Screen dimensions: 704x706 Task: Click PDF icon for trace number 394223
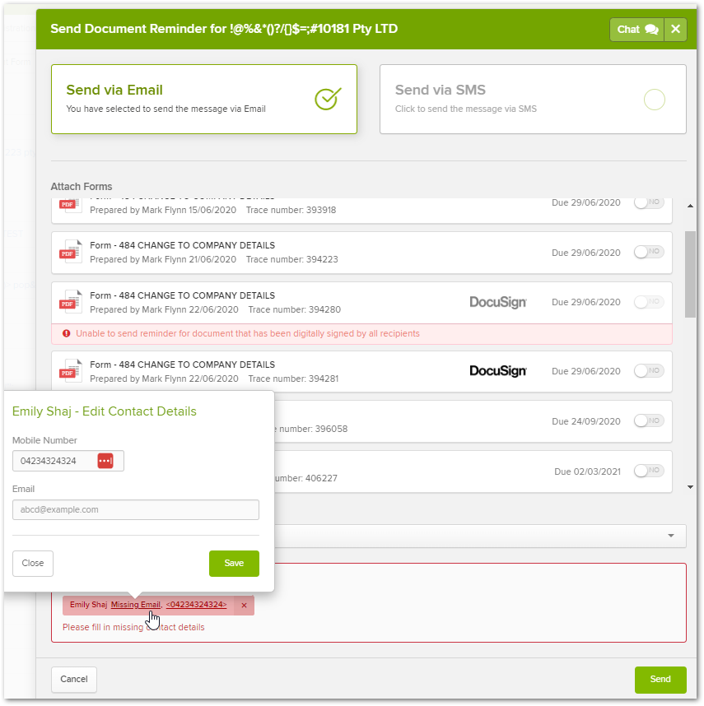[x=71, y=252]
